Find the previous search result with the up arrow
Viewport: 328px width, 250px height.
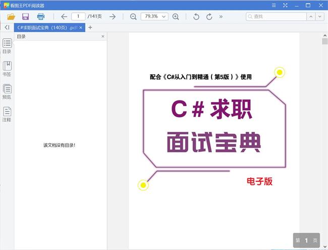pyautogui.click(x=311, y=16)
